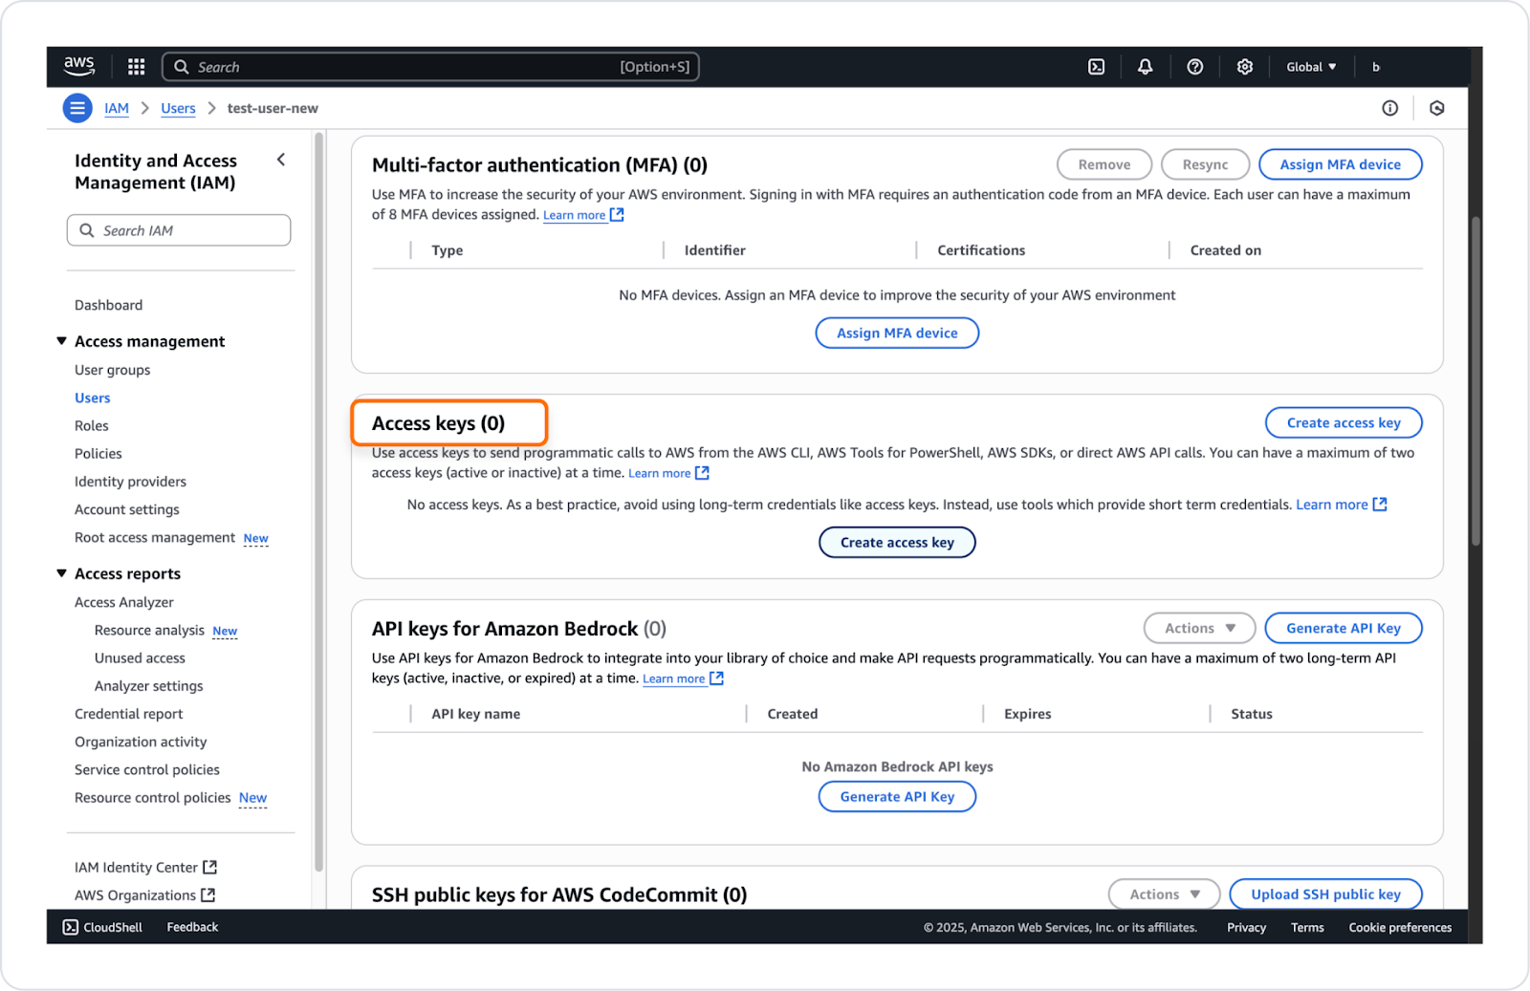Open the settings gear icon
Screen dimensions: 1530x991
pyautogui.click(x=1245, y=67)
